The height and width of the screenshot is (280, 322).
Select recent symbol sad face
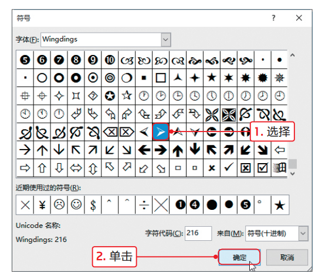point(59,205)
